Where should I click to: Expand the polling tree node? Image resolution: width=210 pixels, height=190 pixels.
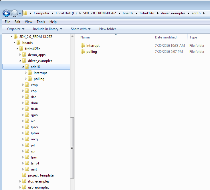[26, 79]
